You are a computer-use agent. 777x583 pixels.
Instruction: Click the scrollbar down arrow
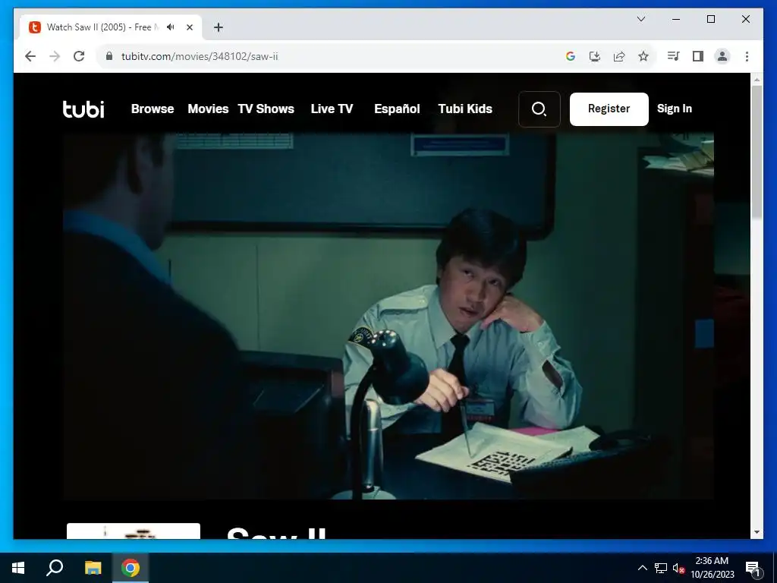[x=757, y=532]
